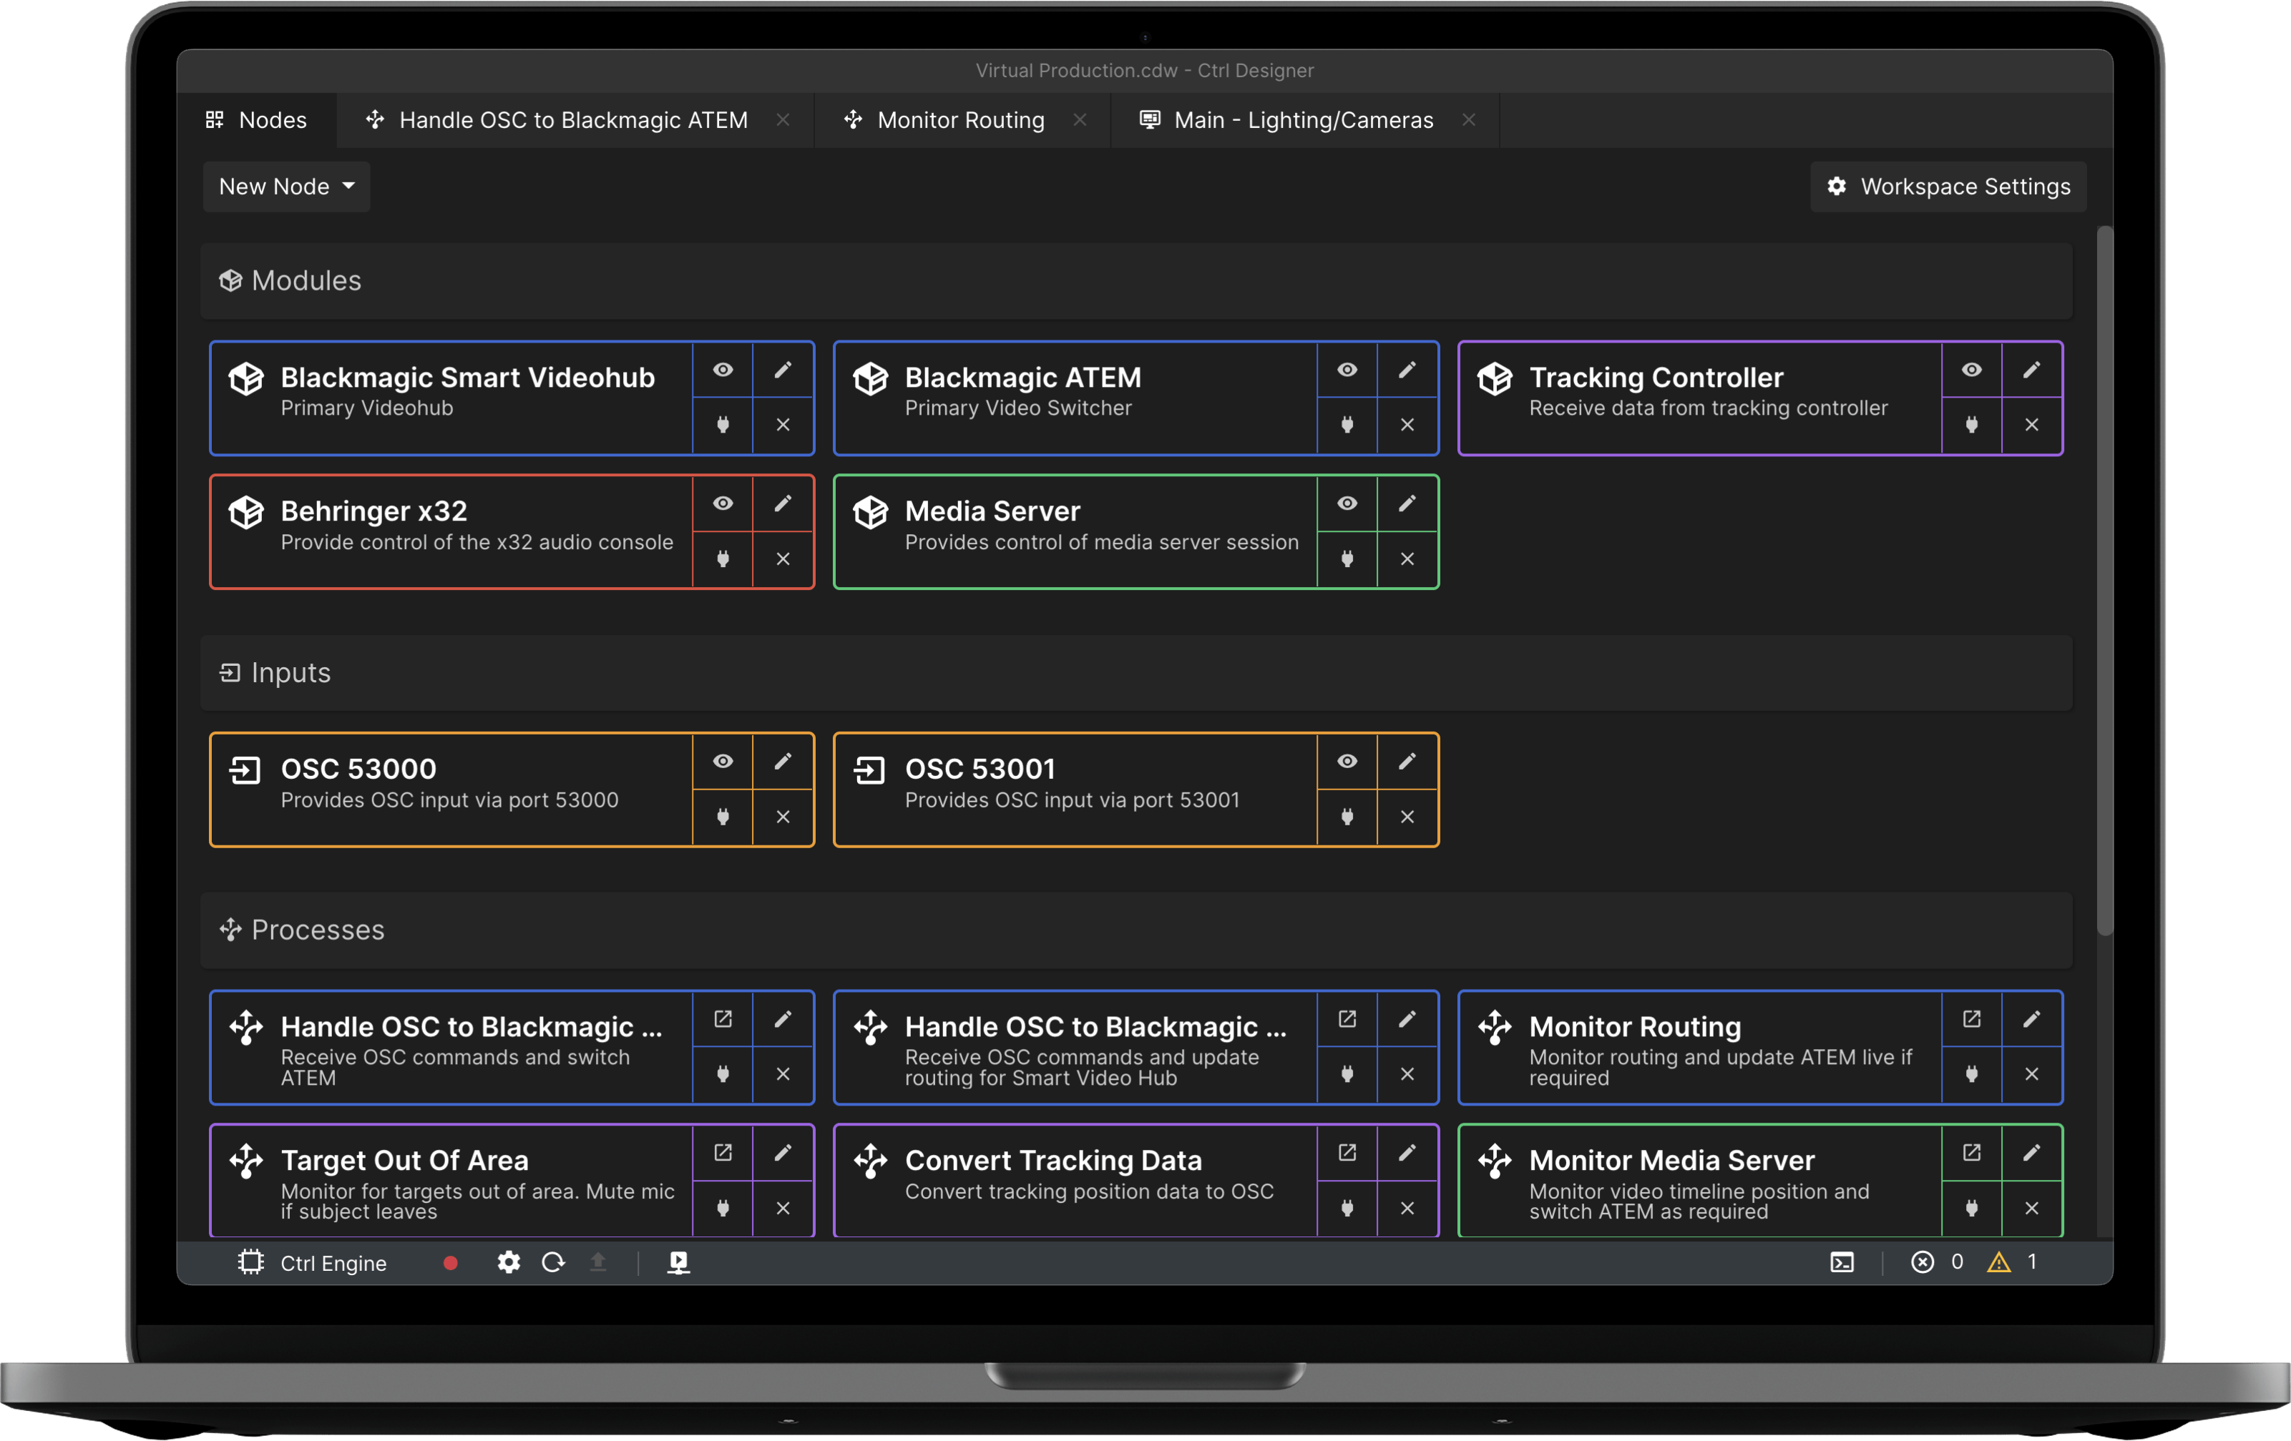The image size is (2291, 1441).
Task: Collapse the Modules section header
Action: tap(1136, 280)
